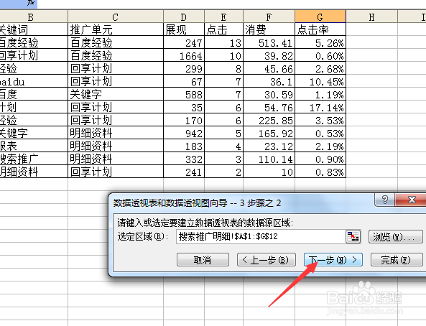Click the 选定区域 range input field
This screenshot has width=426, height=326.
(261, 237)
